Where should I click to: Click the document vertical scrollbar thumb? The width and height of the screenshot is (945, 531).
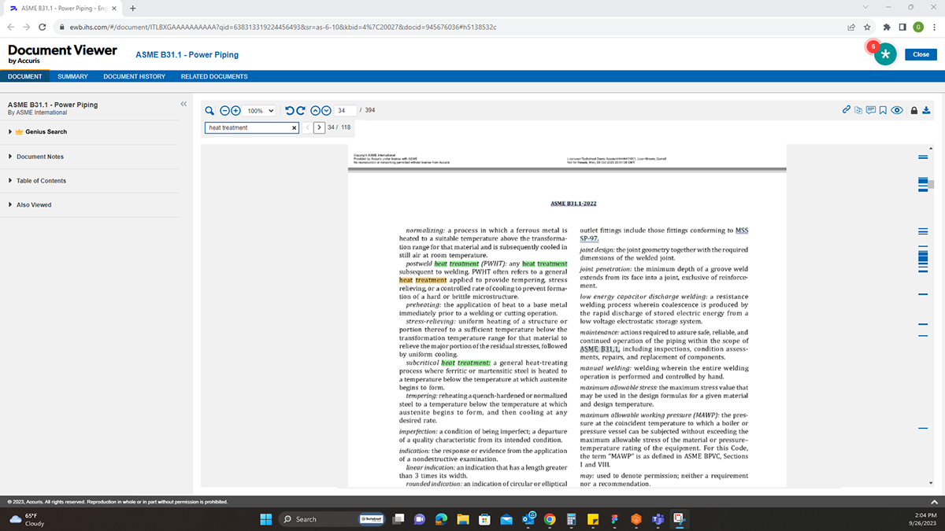click(931, 186)
